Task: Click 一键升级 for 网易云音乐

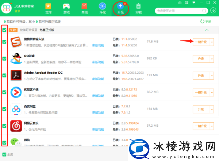Action: (x=201, y=126)
